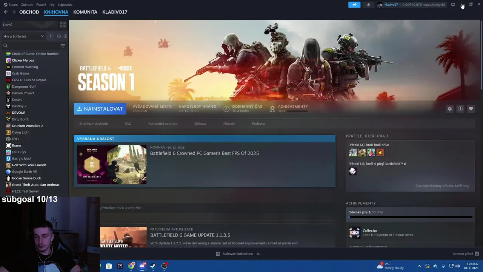Add Battlefield 6 to favorites heart
This screenshot has width=483, height=272.
tap(471, 109)
